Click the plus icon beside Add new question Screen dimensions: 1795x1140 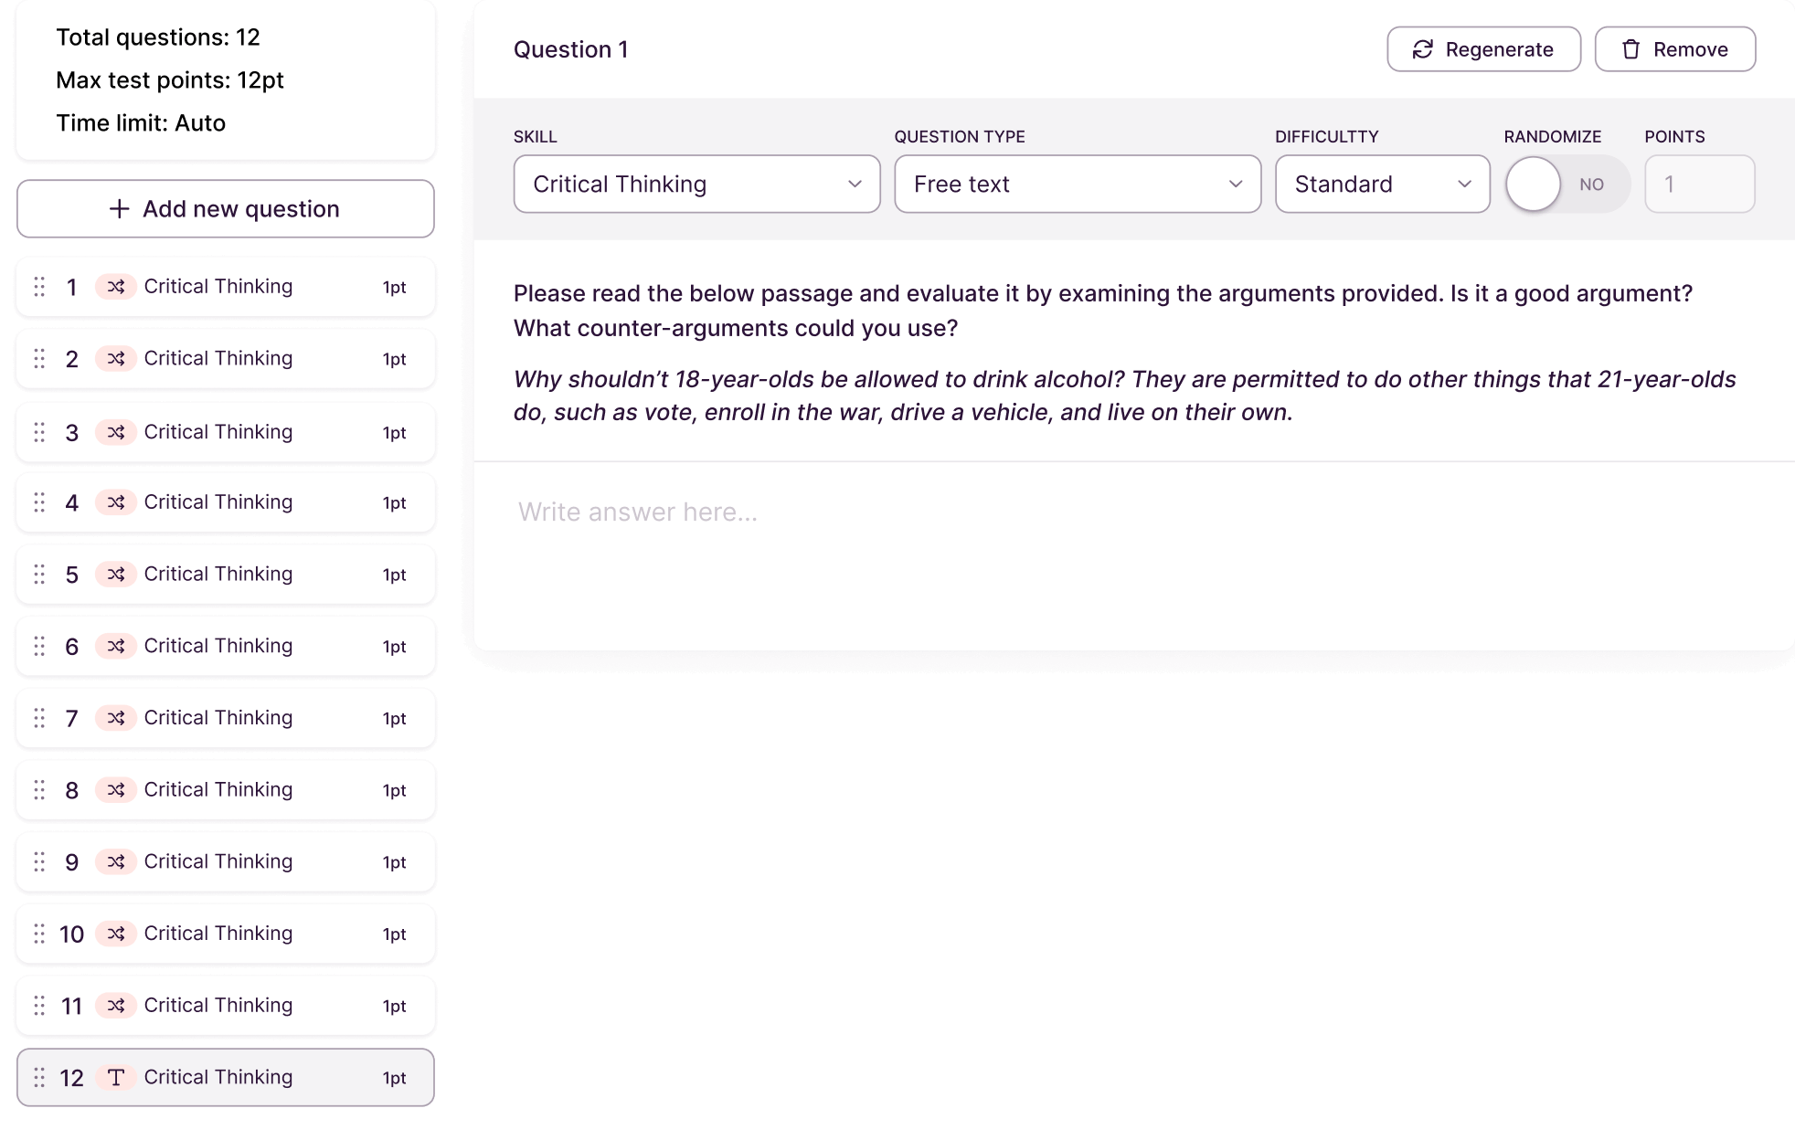coord(119,209)
